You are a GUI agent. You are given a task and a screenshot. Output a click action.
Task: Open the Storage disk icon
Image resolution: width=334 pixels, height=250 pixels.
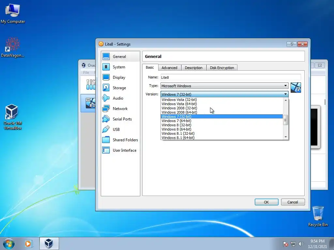[106, 88]
